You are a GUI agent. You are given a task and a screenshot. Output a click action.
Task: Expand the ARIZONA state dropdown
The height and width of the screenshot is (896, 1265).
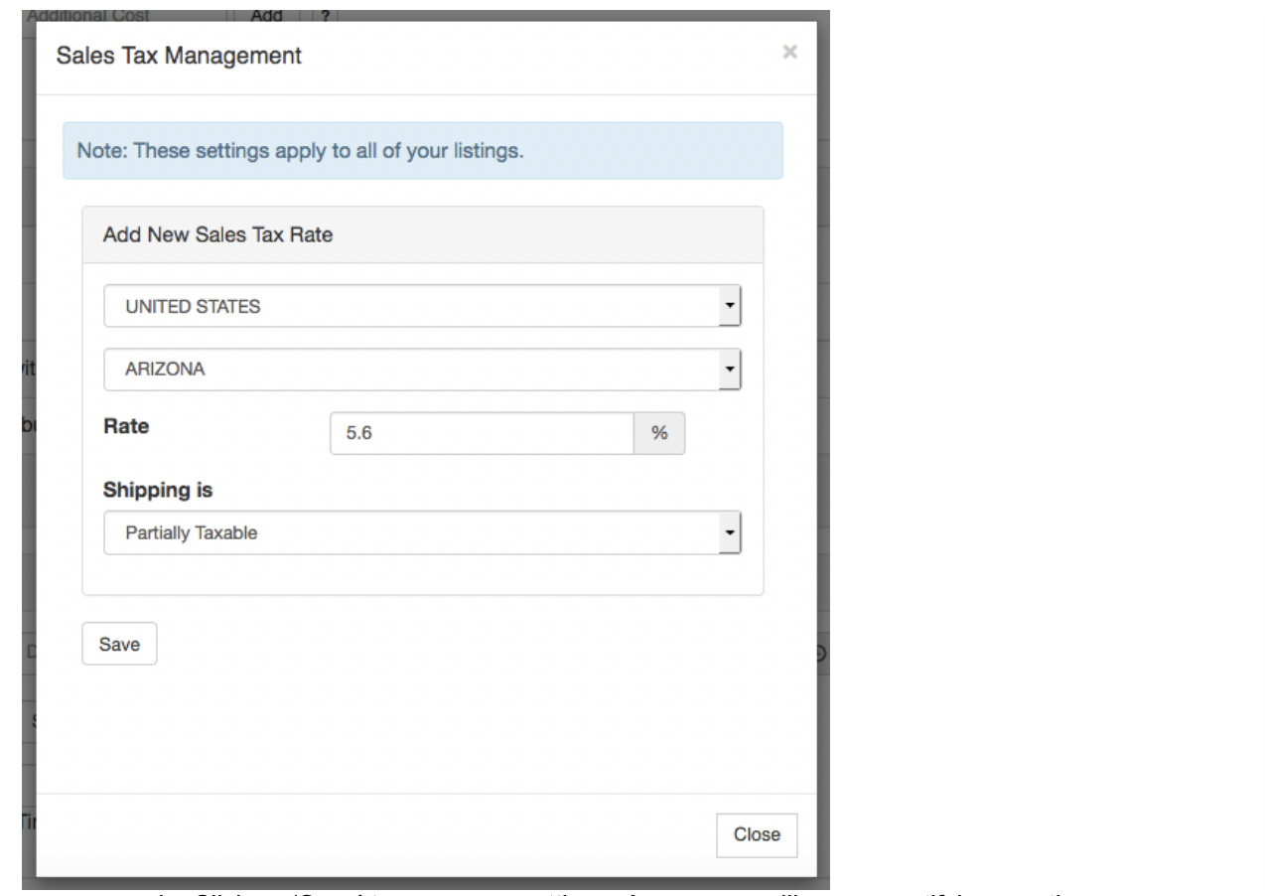tap(423, 369)
